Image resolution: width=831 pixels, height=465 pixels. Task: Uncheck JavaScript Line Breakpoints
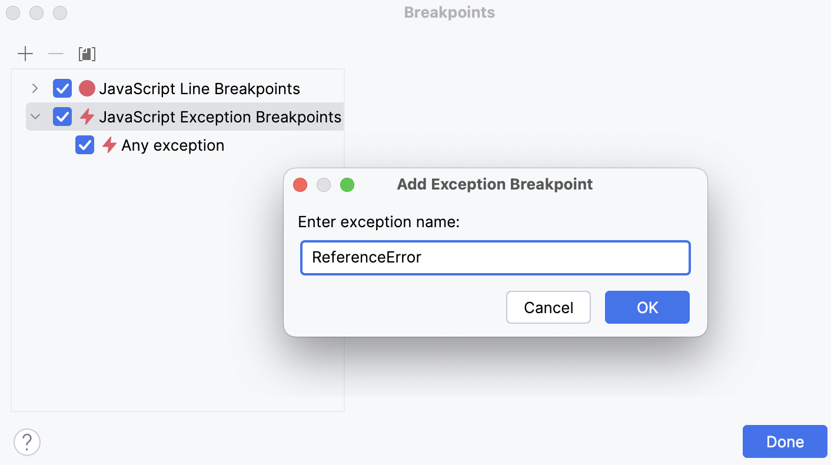(x=62, y=88)
